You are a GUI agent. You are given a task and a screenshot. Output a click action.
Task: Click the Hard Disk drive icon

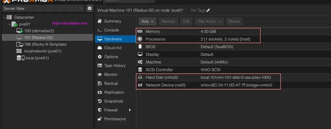tap(140, 77)
